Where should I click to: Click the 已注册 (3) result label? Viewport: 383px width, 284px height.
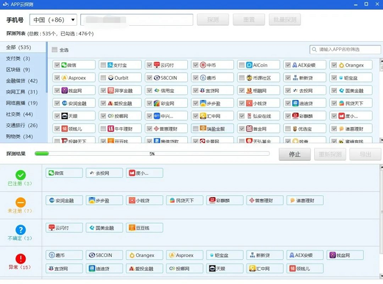tap(20, 183)
